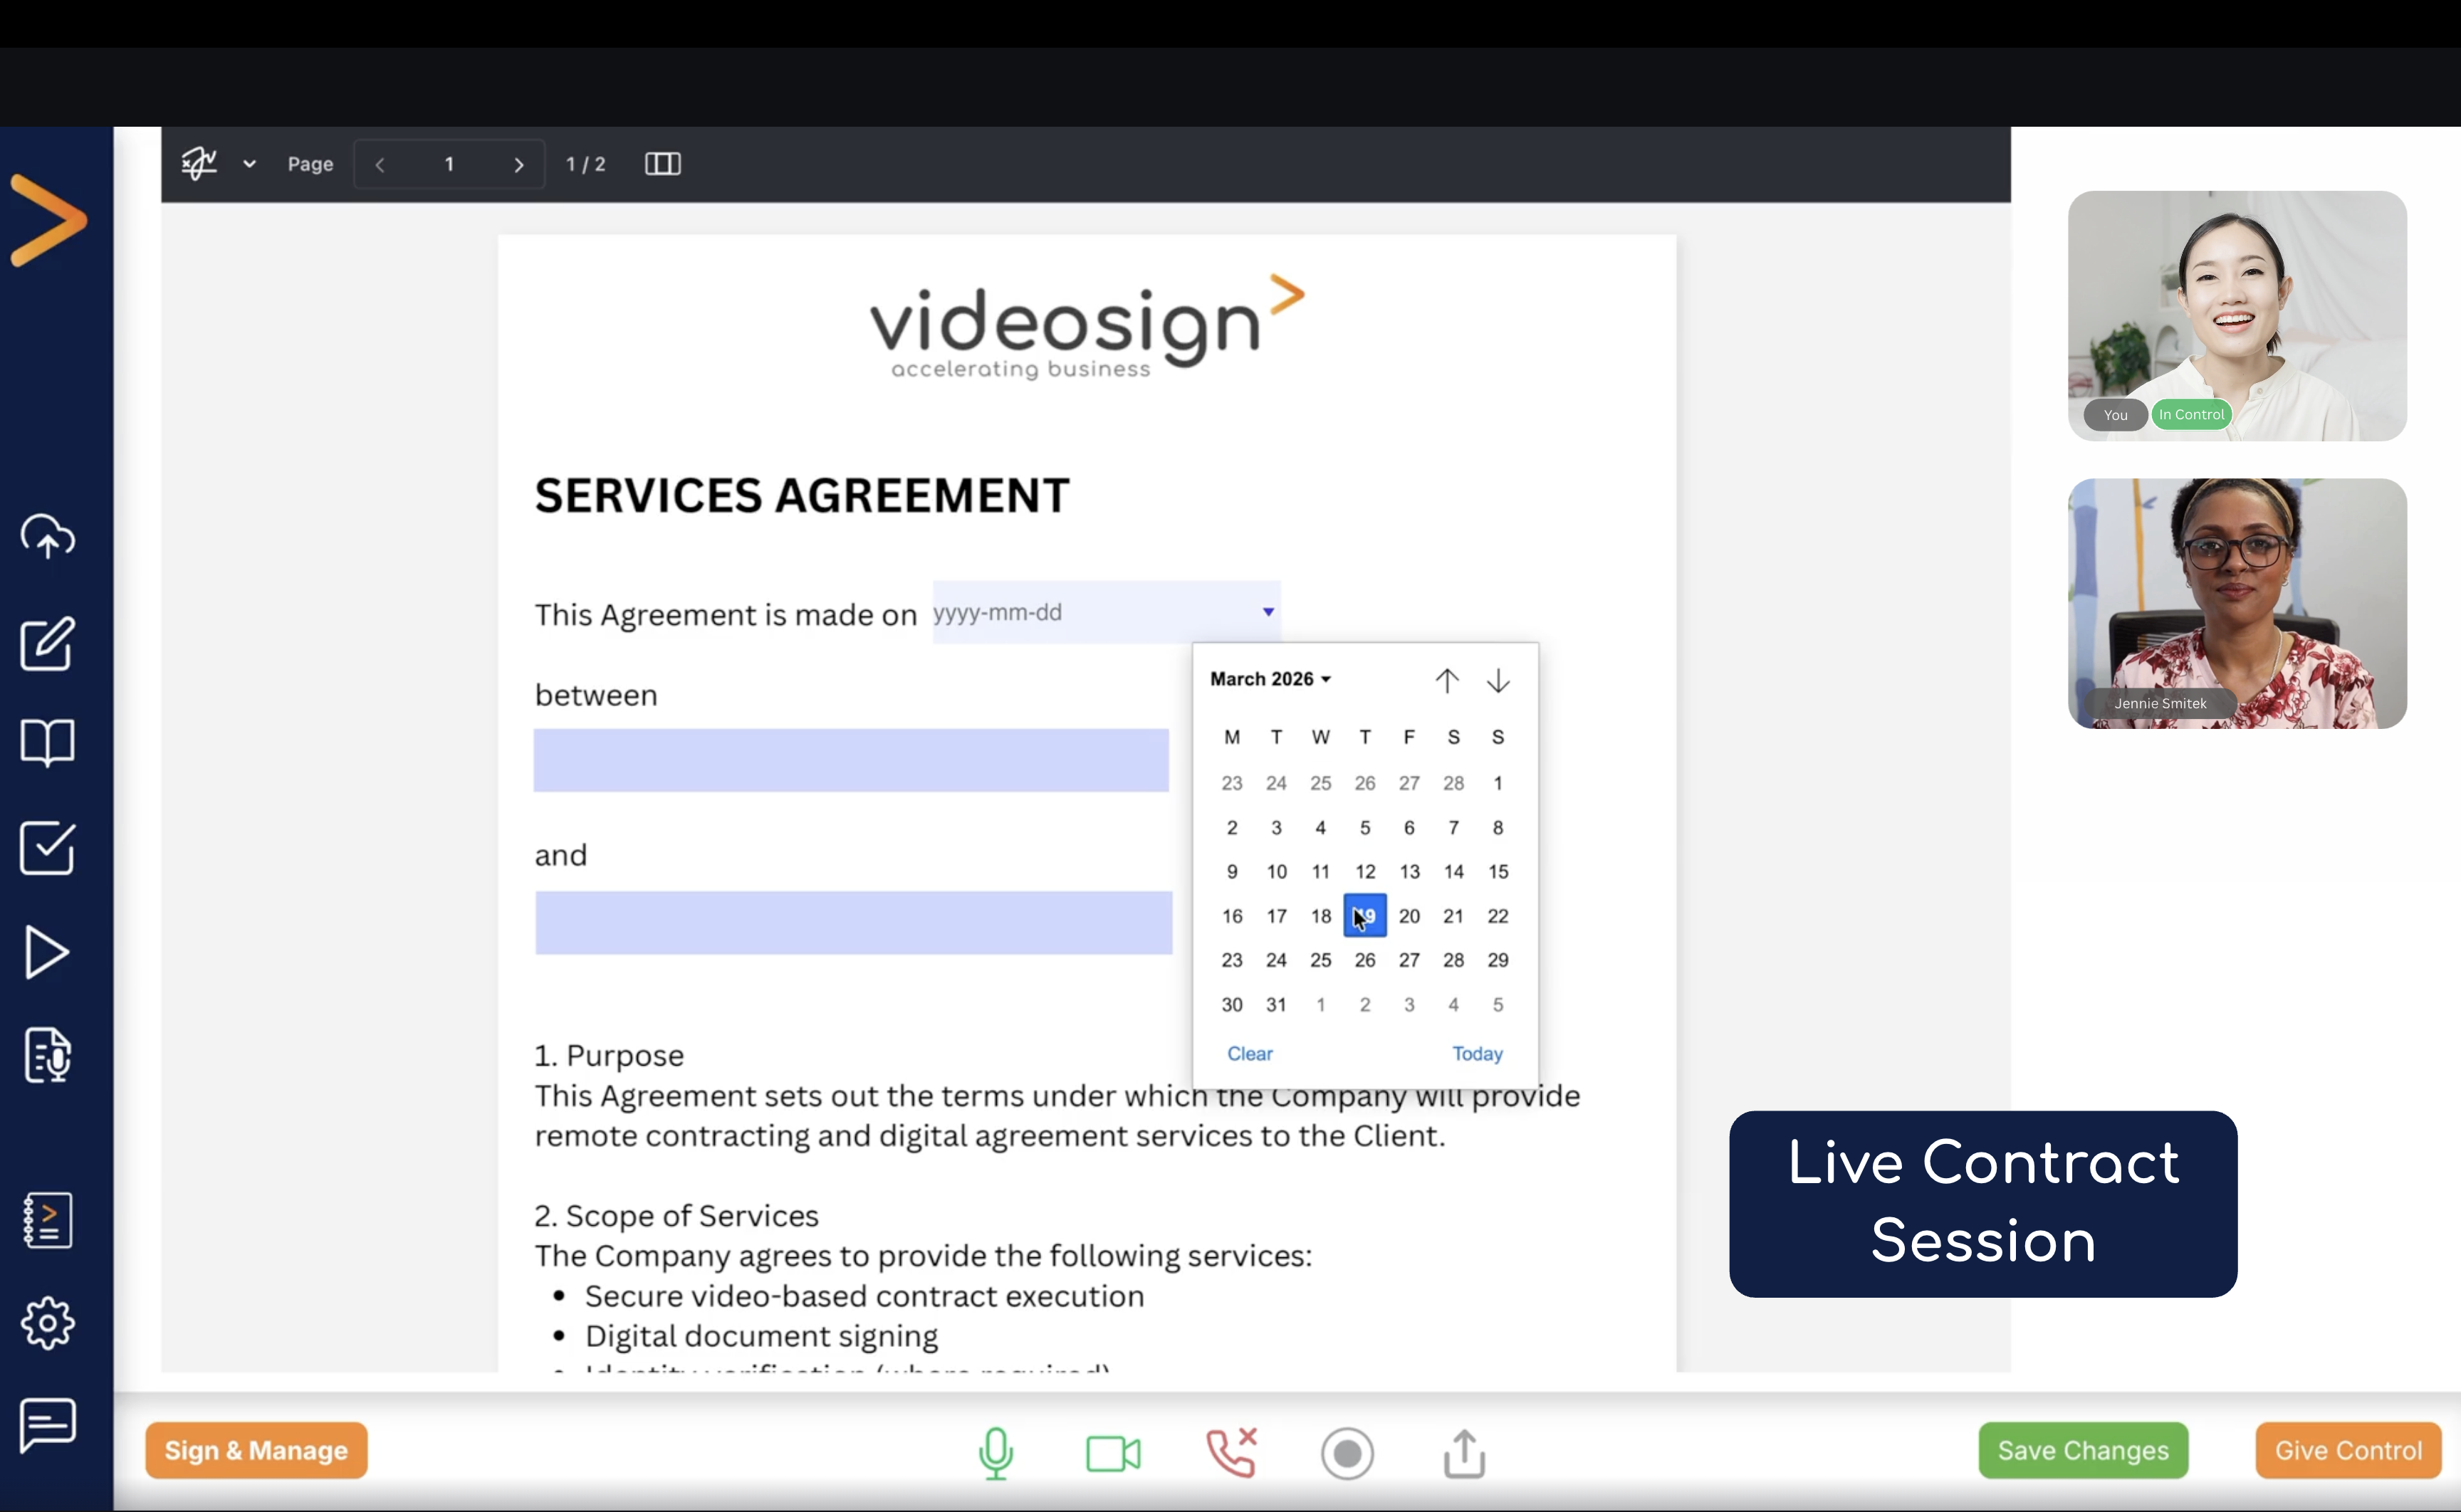The image size is (2461, 1512).
Task: Click the checkmark tasks icon in sidebar
Action: [47, 848]
